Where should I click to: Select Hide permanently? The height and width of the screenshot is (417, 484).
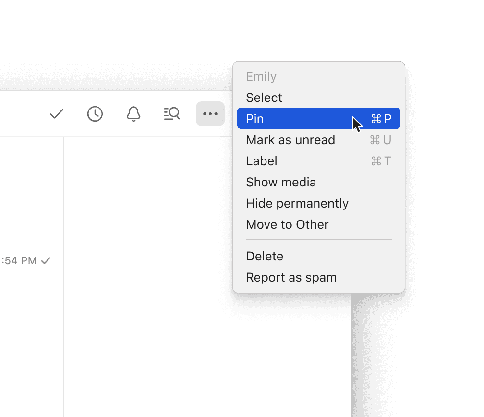(x=297, y=203)
